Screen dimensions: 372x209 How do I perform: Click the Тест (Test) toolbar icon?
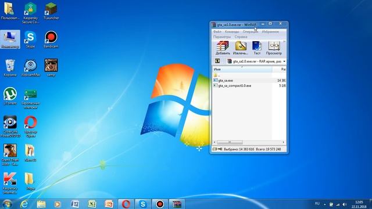coord(257,48)
